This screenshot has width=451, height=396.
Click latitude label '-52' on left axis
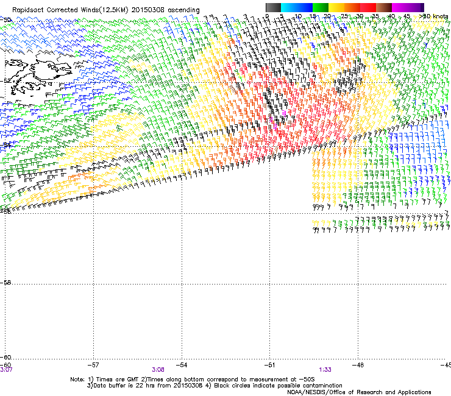(5, 81)
